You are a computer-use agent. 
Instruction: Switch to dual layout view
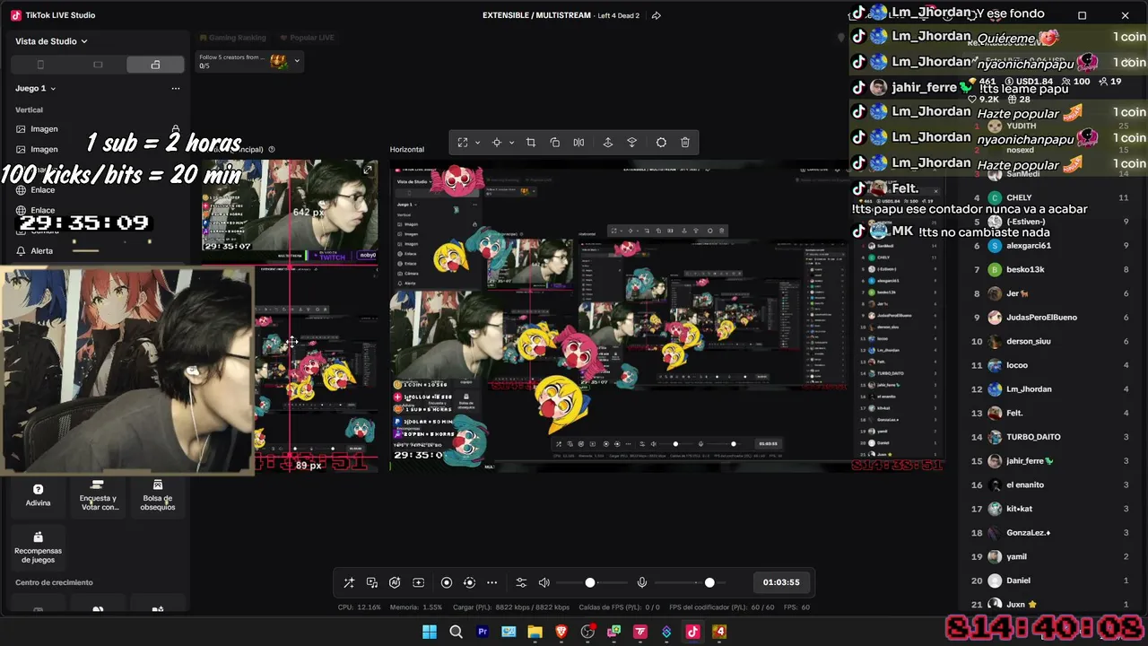pyautogui.click(x=155, y=65)
